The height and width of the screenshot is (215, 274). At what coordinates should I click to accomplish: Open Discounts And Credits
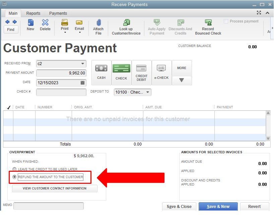pos(180,27)
